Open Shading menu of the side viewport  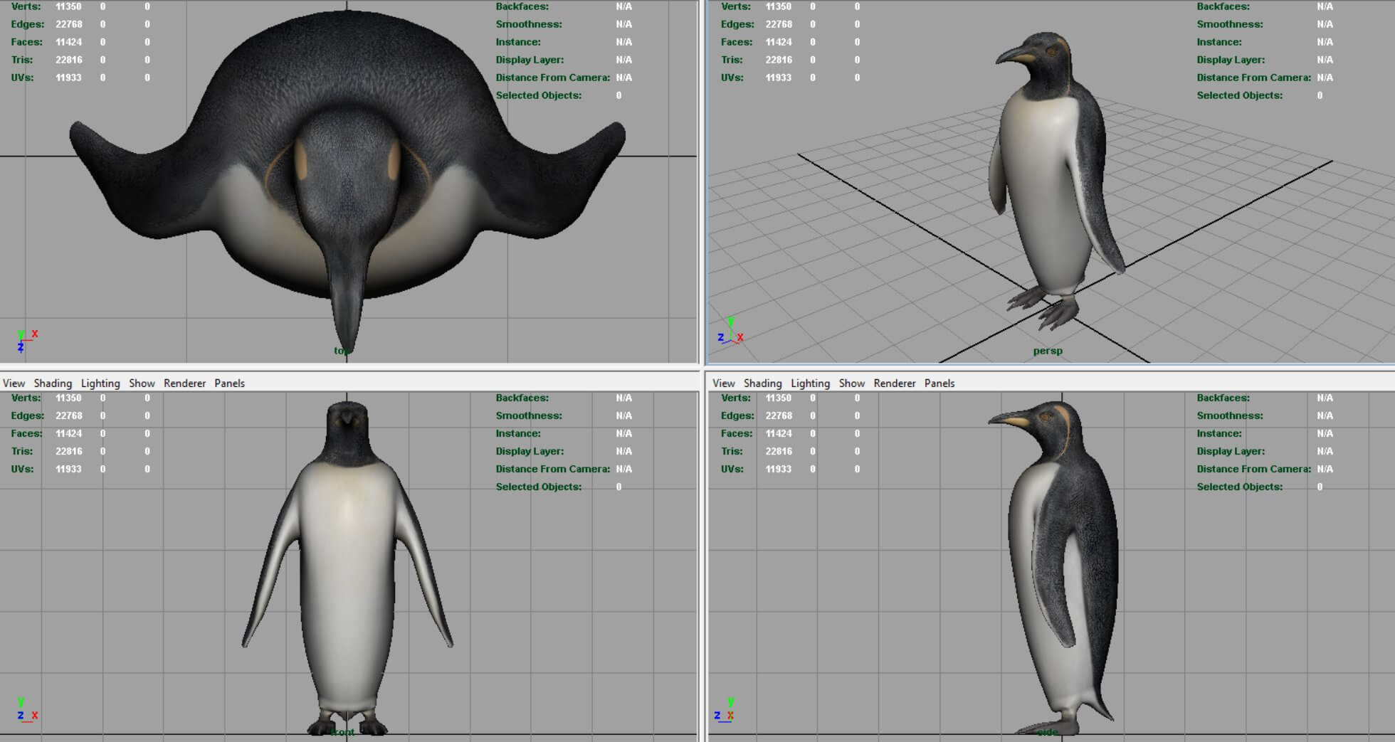762,383
